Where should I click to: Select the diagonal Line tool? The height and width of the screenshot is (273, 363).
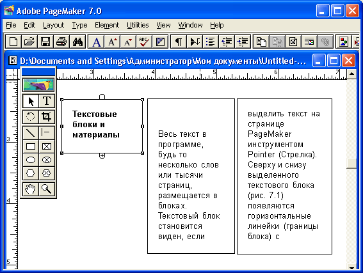click(x=31, y=133)
